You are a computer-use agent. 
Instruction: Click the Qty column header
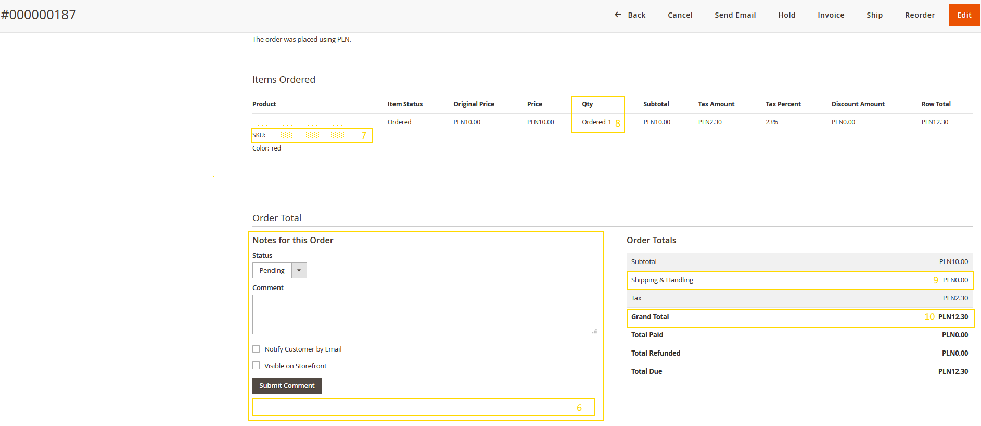pyautogui.click(x=587, y=104)
